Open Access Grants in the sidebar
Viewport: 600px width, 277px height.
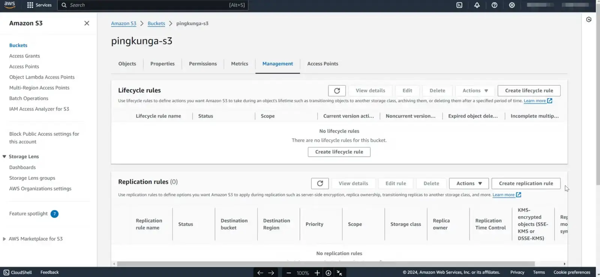click(x=24, y=56)
